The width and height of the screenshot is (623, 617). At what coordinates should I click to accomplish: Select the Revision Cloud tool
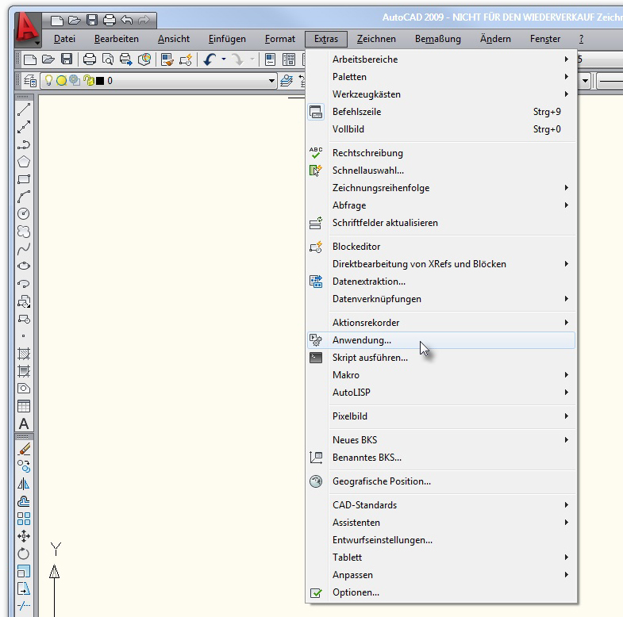[24, 232]
